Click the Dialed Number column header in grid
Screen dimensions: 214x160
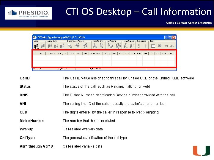[95, 53]
